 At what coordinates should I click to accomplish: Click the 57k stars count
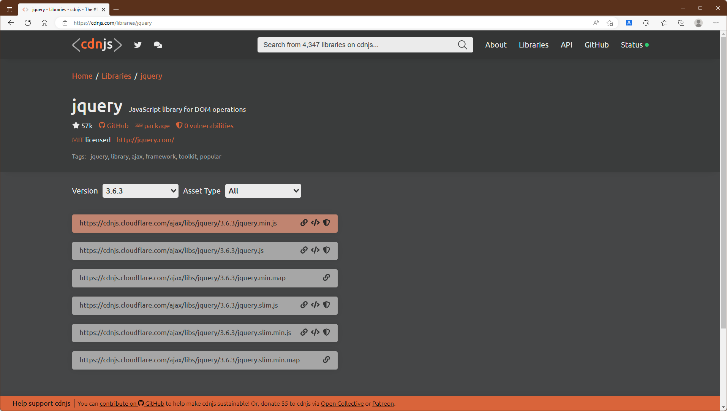pyautogui.click(x=82, y=125)
